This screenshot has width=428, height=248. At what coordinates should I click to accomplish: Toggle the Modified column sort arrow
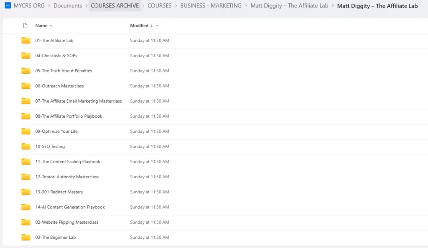[151, 26]
